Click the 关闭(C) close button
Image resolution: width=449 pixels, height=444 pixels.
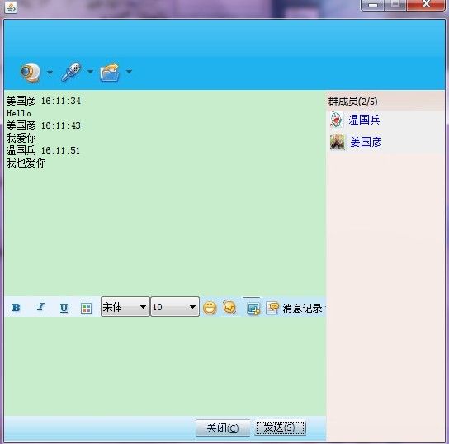point(223,428)
